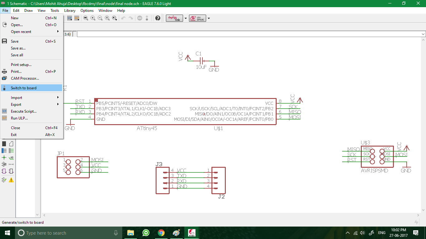Expand the Open recent submenu
426x239 pixels.
click(x=32, y=32)
